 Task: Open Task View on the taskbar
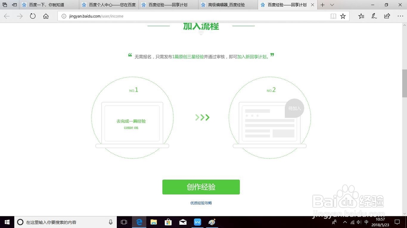click(124, 222)
